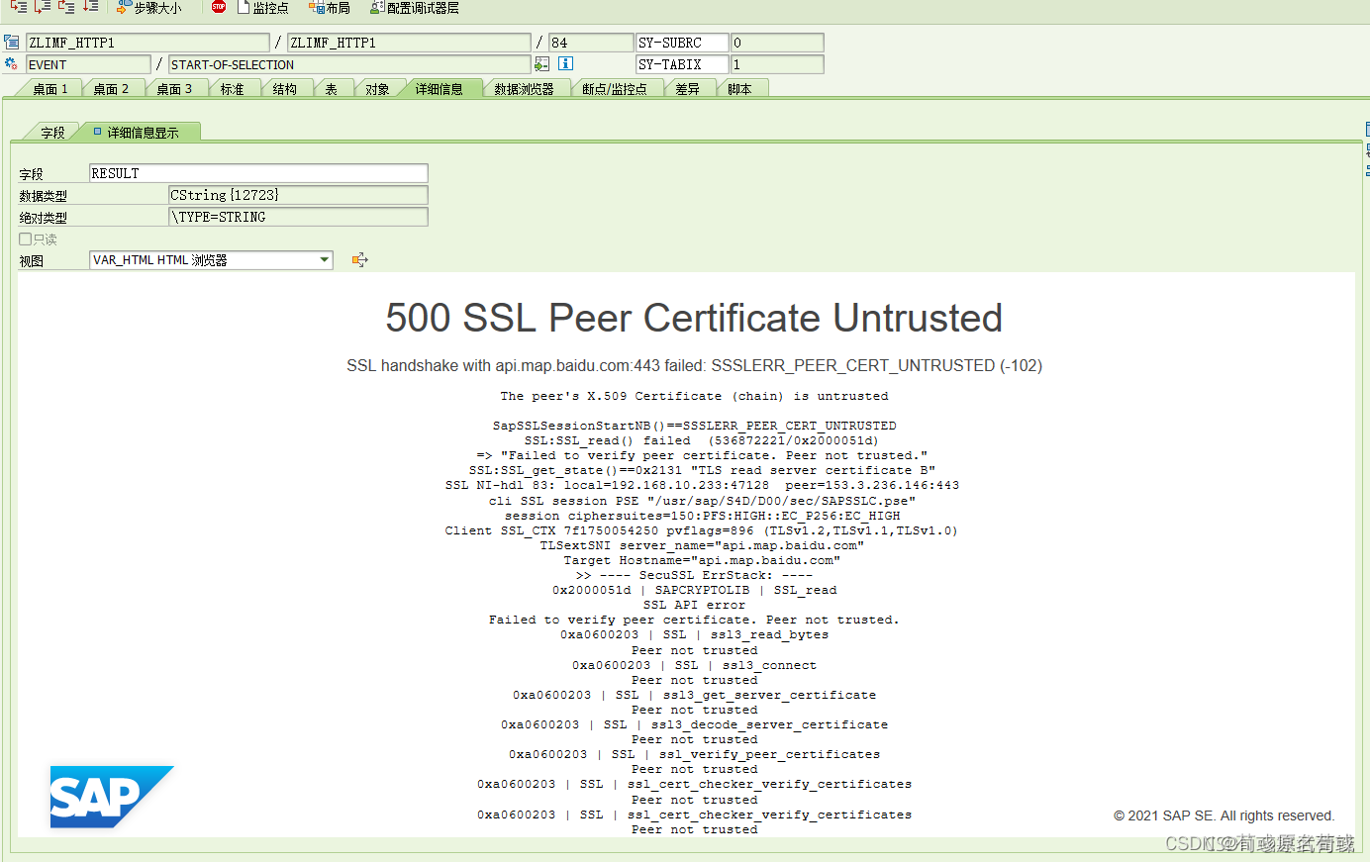The image size is (1370, 862).
Task: Open the VAR_HTML HTML 浏览器 view dropdown
Action: point(211,260)
